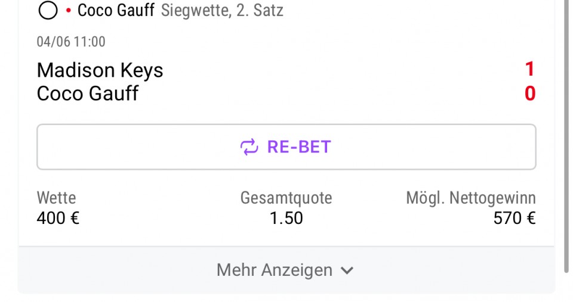
Task: Open the Coco Gauff player row
Action: coord(286,94)
